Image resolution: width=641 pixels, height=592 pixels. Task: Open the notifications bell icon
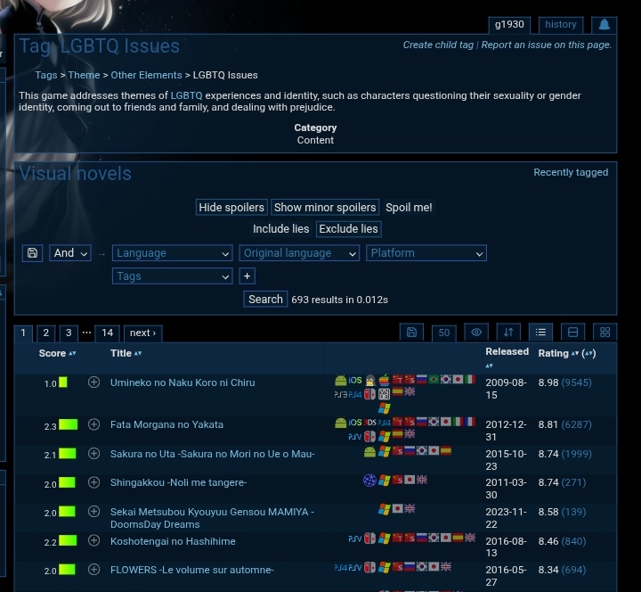click(x=604, y=25)
